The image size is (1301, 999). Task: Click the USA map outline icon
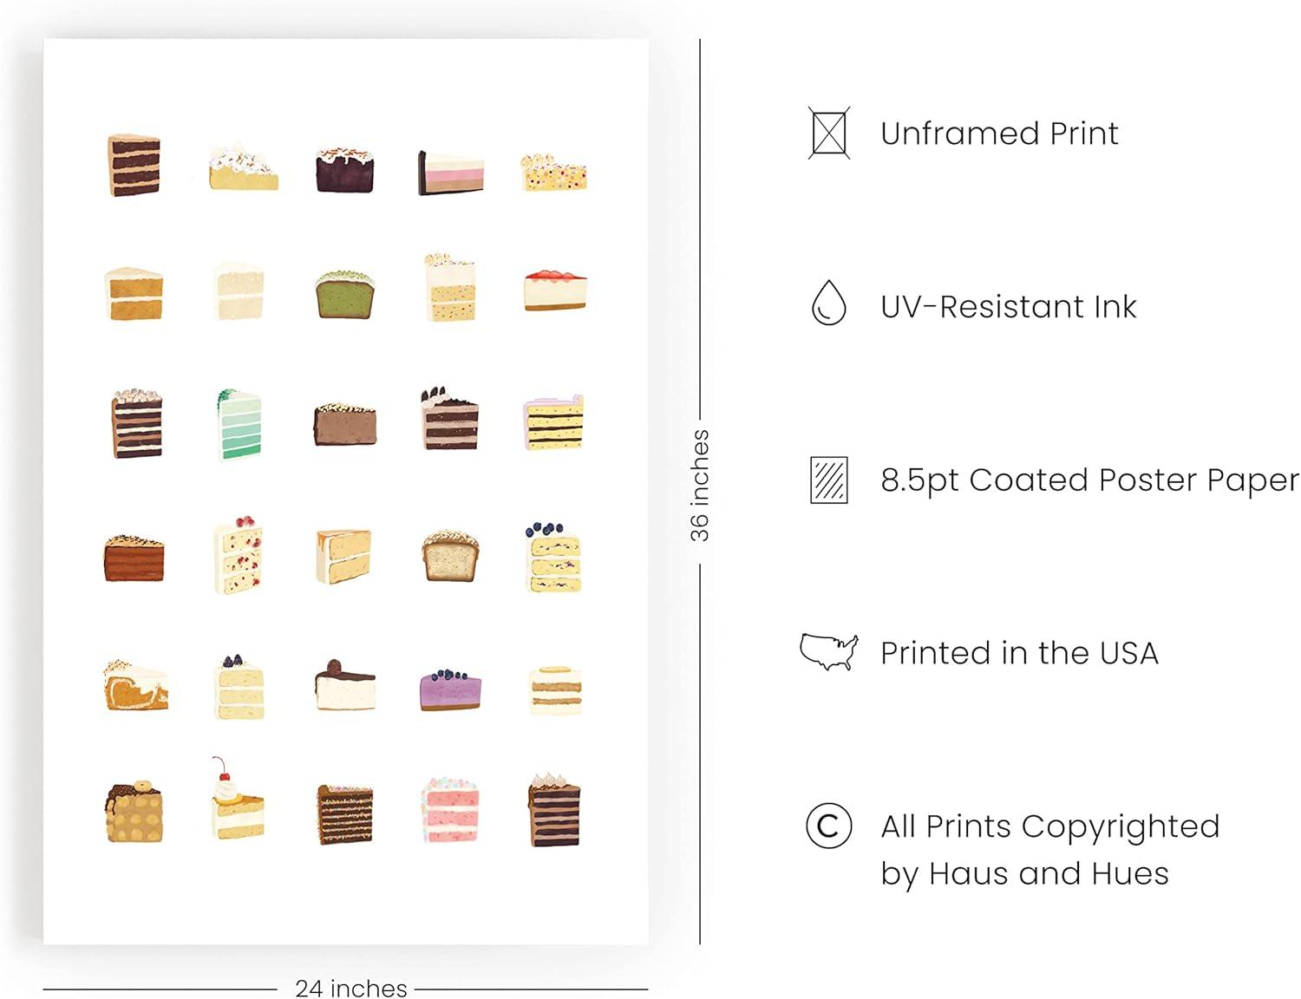[x=828, y=651]
